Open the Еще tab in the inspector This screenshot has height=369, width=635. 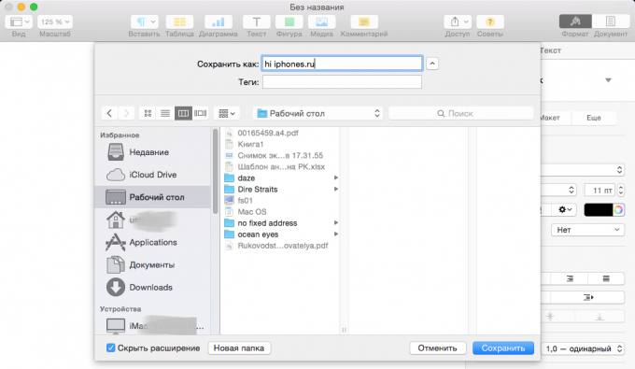click(x=594, y=118)
